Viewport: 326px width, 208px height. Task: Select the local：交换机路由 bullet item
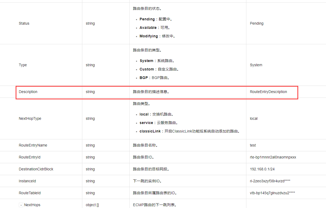(x=156, y=114)
